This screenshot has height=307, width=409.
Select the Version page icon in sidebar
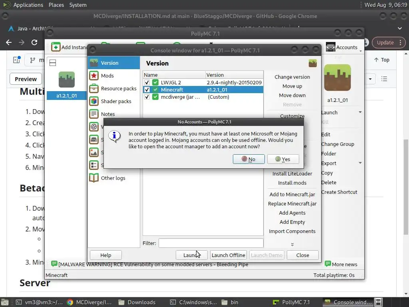[93, 63]
